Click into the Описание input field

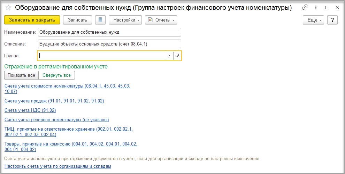coord(109,44)
